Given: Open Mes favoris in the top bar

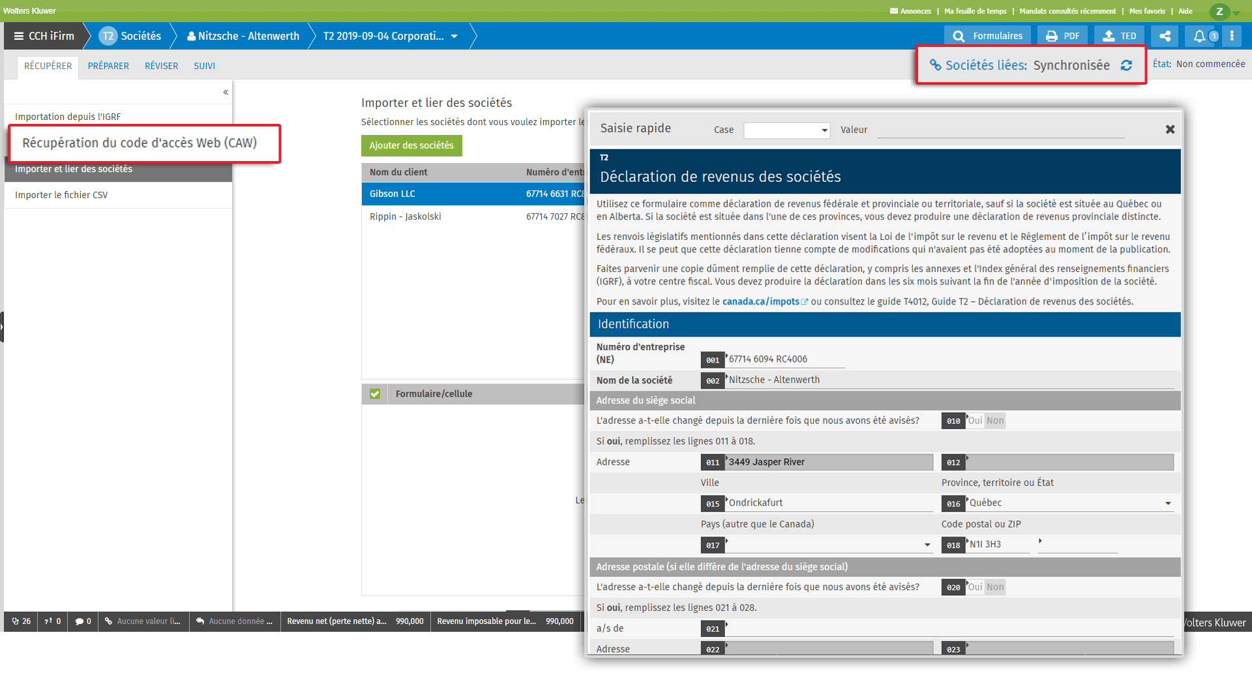Looking at the screenshot, I should pos(1147,11).
